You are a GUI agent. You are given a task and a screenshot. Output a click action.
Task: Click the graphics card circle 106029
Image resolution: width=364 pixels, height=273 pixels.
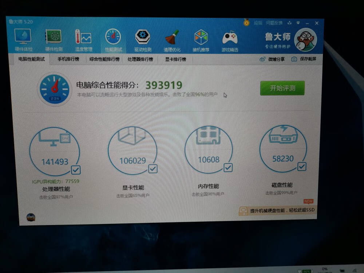(x=132, y=150)
